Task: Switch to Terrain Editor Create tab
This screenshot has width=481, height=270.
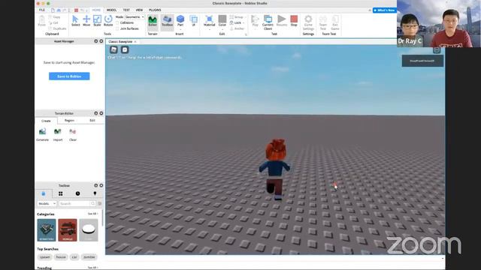Action: pyautogui.click(x=46, y=121)
